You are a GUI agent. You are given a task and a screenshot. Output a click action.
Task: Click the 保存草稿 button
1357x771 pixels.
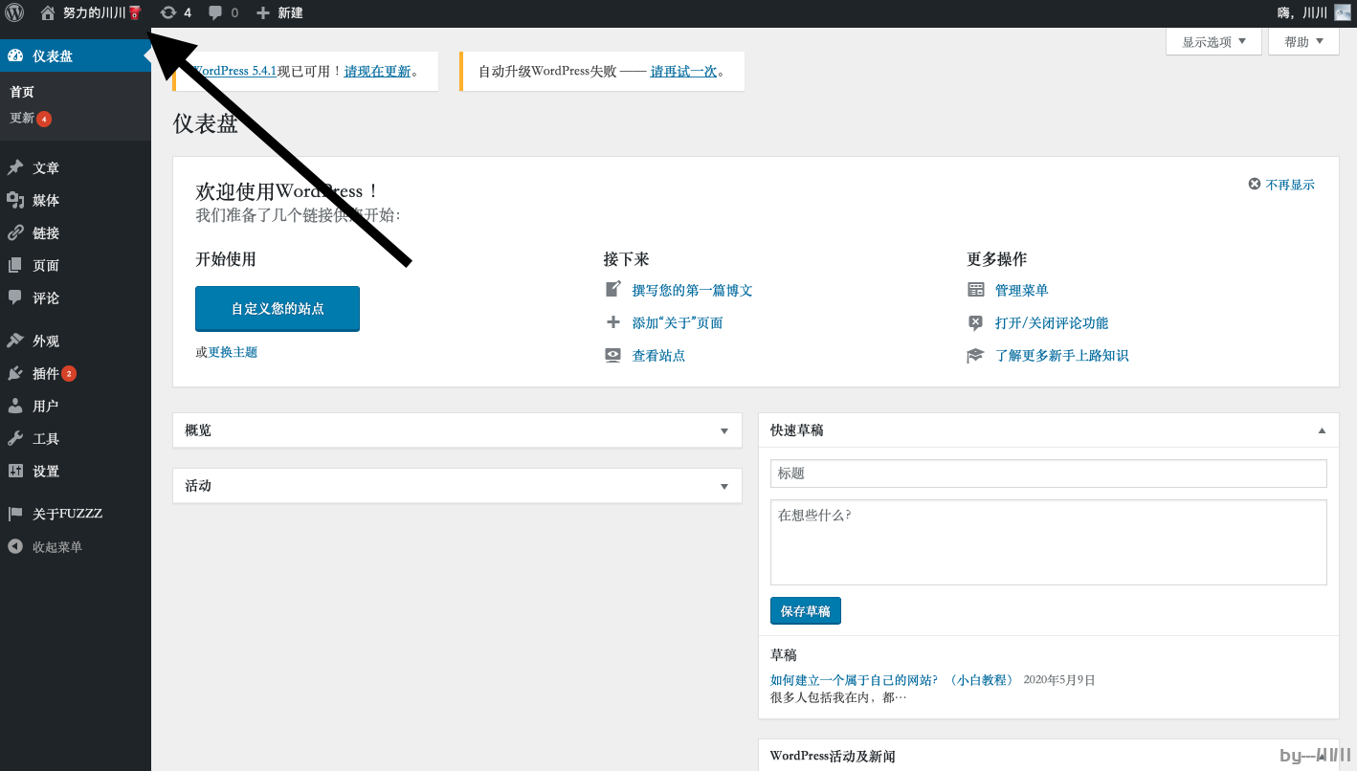[x=806, y=611]
